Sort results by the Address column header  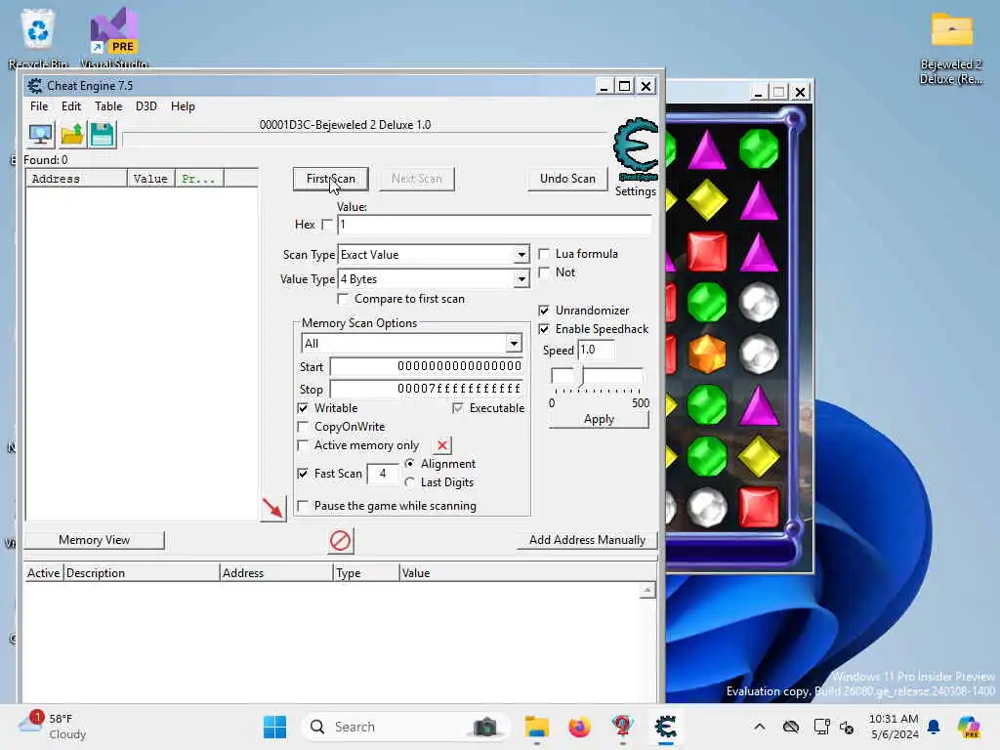76,180
